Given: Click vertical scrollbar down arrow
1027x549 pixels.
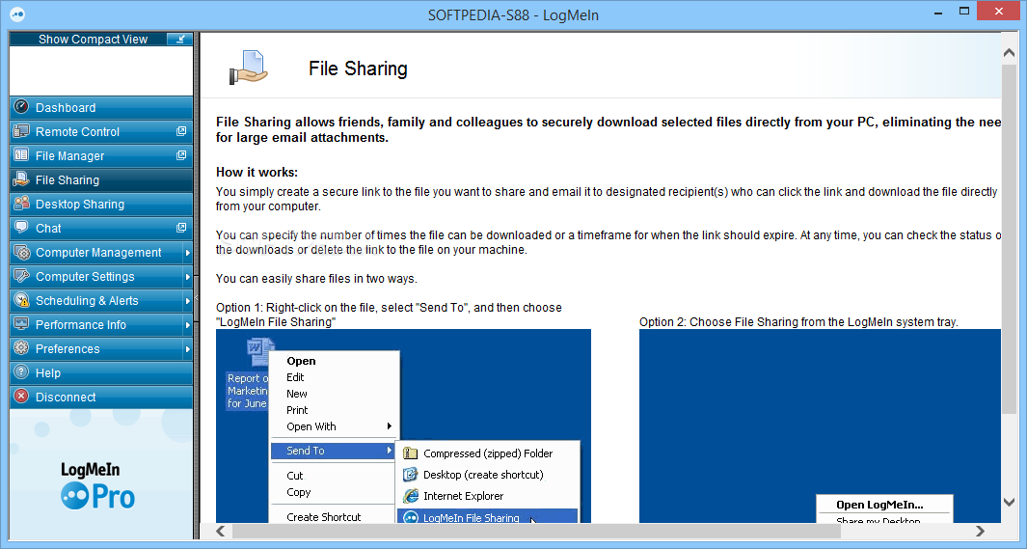Looking at the screenshot, I should [x=1009, y=503].
